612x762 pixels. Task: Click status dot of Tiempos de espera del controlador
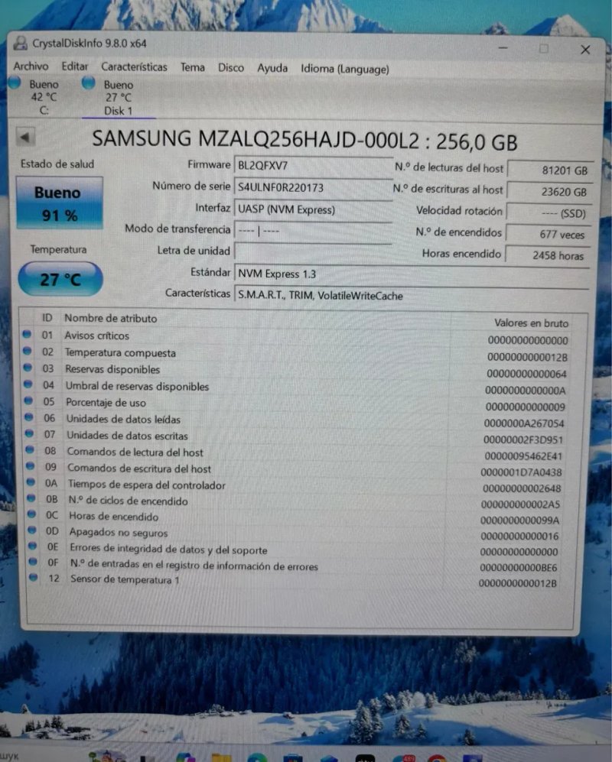click(31, 482)
